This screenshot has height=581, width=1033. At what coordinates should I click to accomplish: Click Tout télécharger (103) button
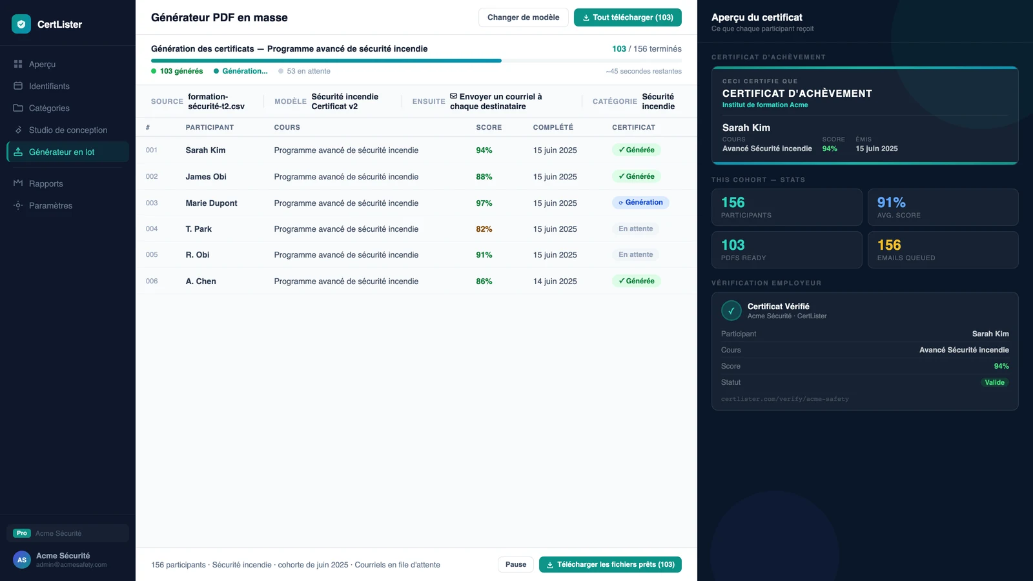tap(628, 17)
